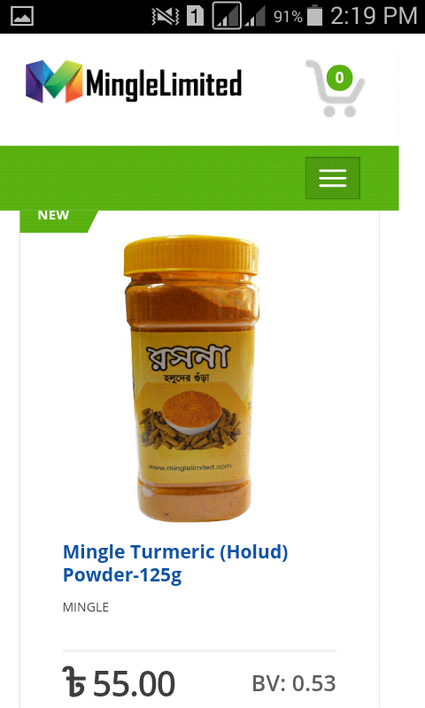The image size is (425, 708).
Task: Tap the colorful M logo mark
Action: pos(54,81)
